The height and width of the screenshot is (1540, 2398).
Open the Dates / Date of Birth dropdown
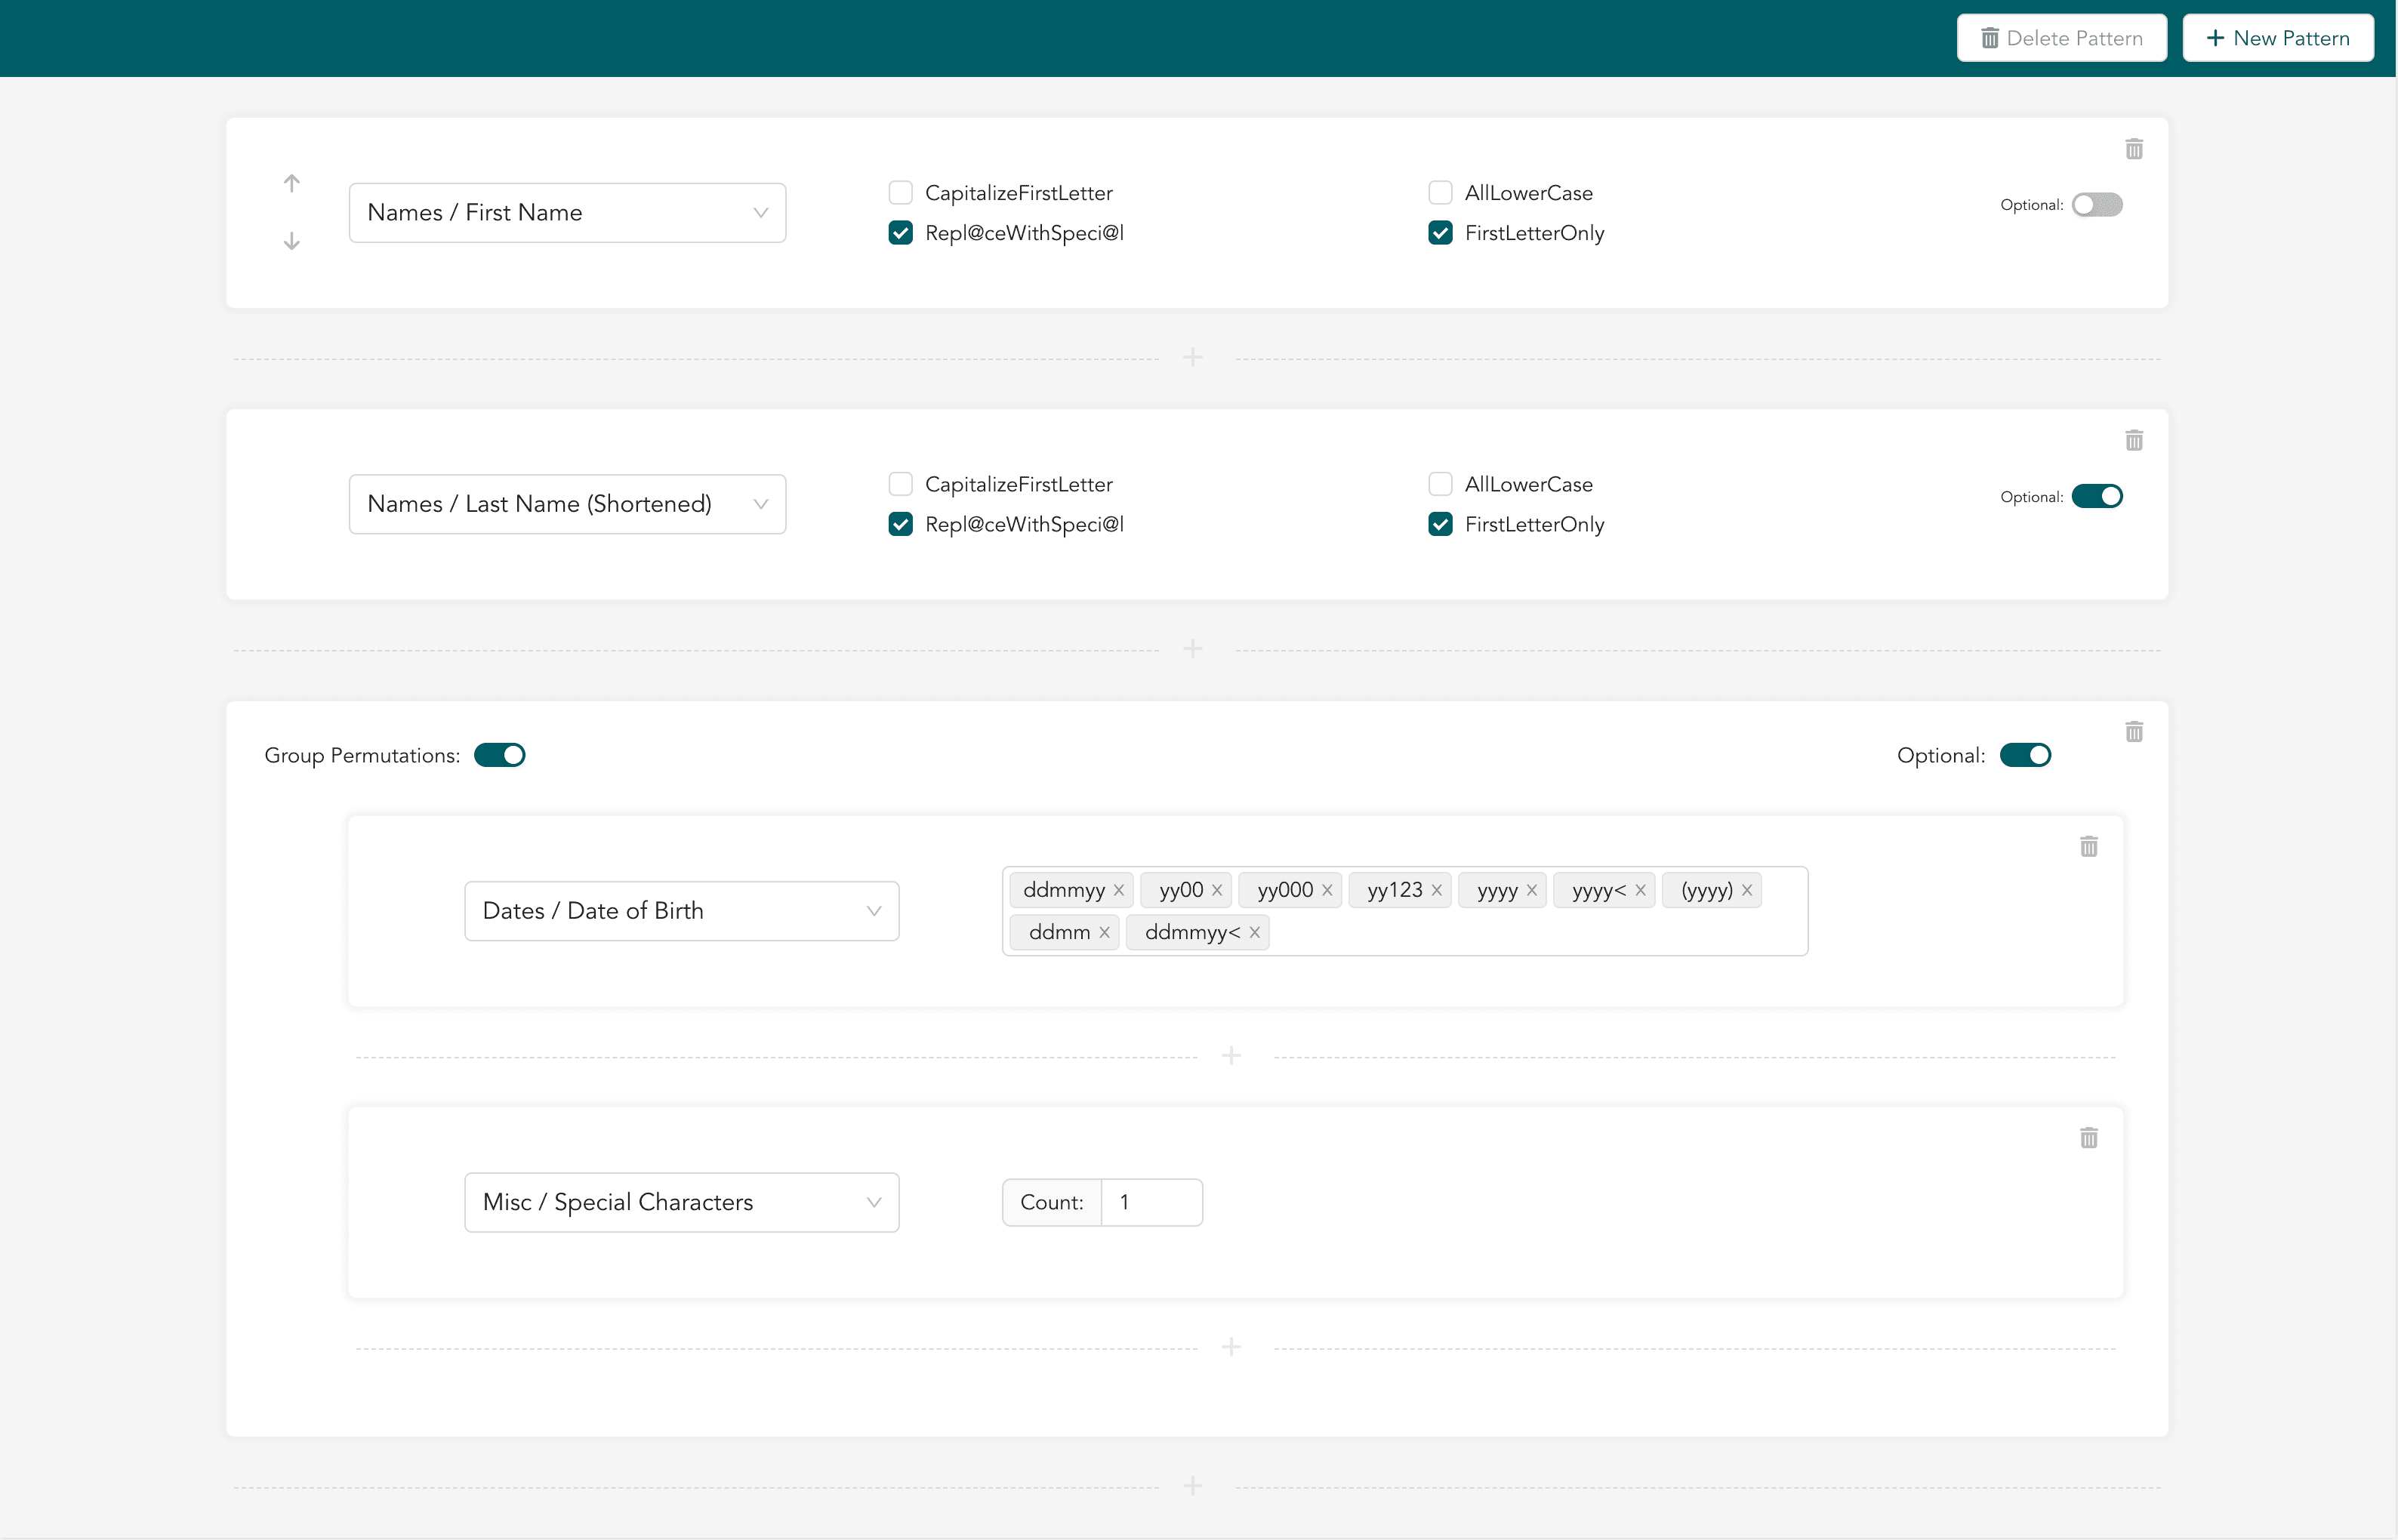click(x=681, y=911)
